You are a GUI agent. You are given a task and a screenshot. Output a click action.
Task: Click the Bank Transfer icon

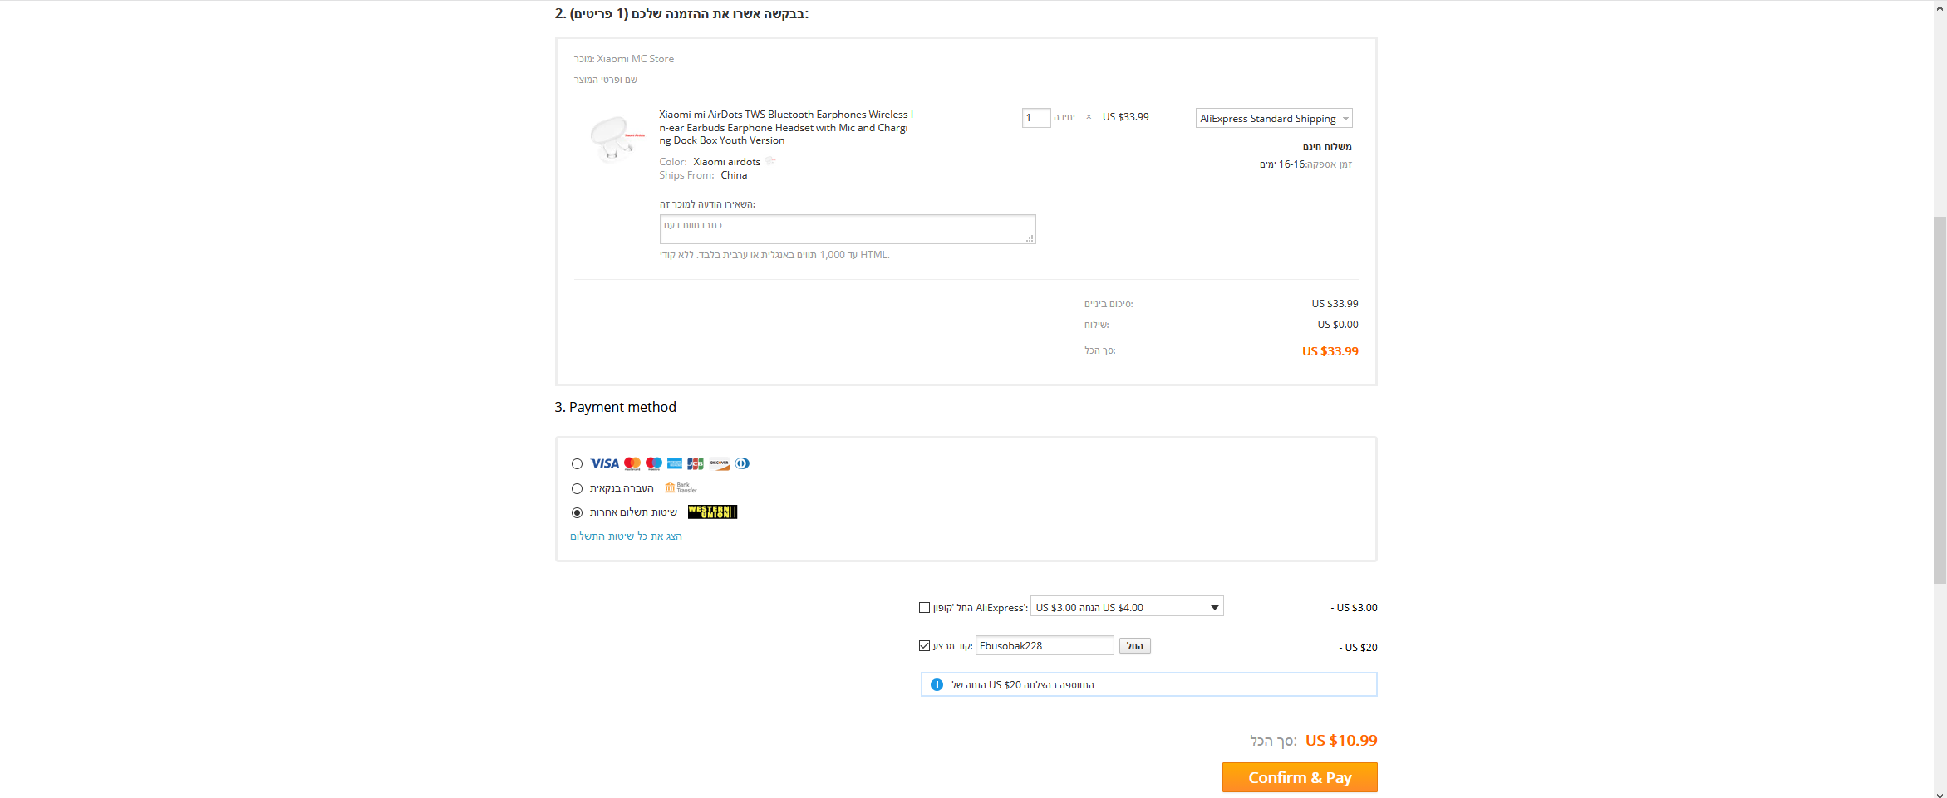coord(681,487)
